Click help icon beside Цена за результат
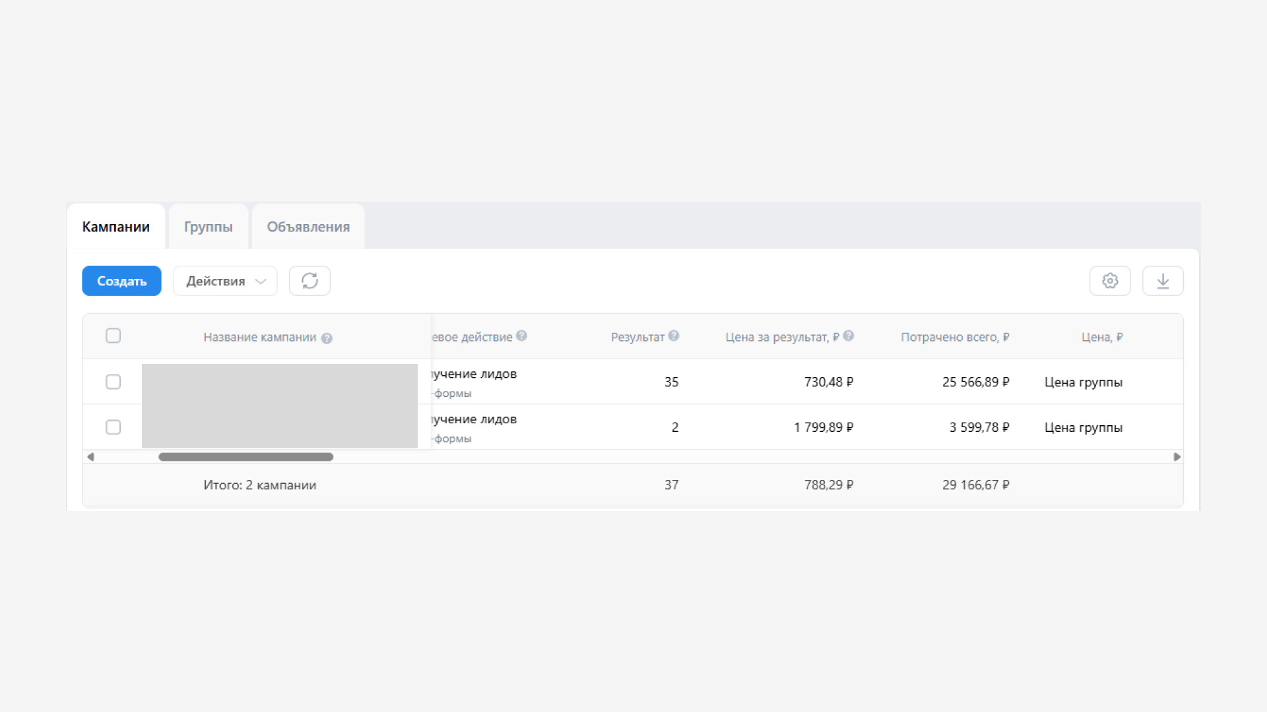Viewport: 1267px width, 712px height. point(849,336)
